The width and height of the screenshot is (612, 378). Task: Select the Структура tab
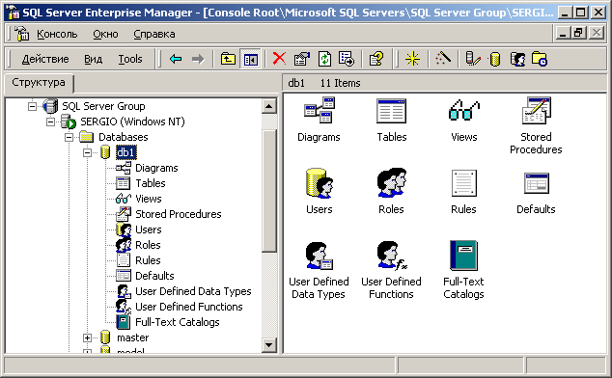point(39,83)
